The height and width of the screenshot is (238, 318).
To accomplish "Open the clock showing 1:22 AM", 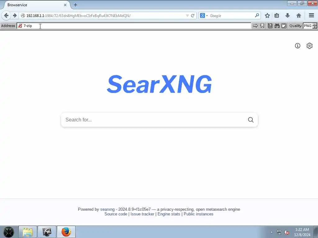I will (302, 232).
